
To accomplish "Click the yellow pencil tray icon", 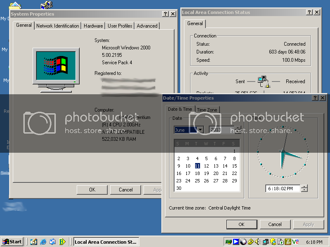I will (251, 242).
